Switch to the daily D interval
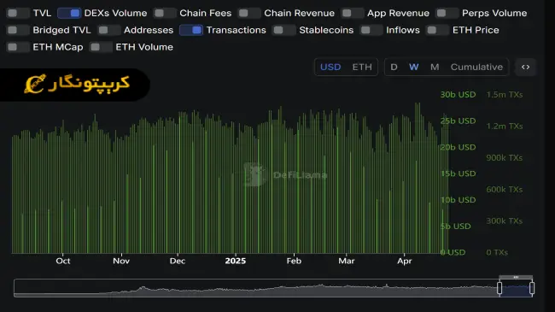Image resolution: width=555 pixels, height=312 pixels. pyautogui.click(x=394, y=67)
